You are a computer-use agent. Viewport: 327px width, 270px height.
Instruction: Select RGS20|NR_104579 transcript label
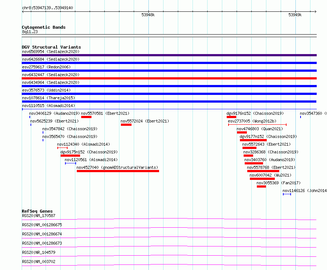click(x=39, y=252)
